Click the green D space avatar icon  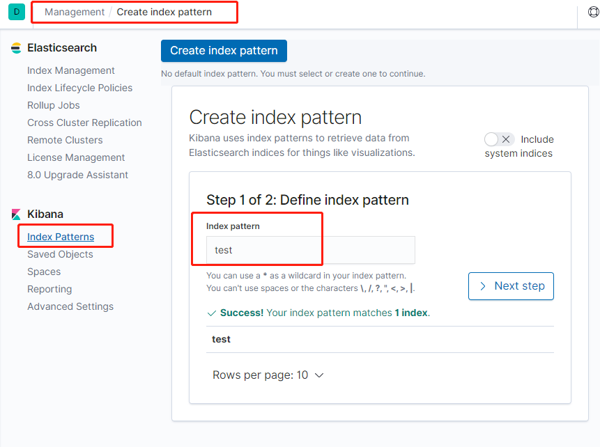17,12
